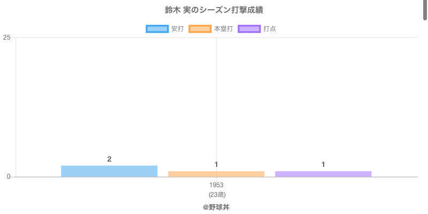Select the purple 打点 bar
Viewport: 428px width, 214px height.
tap(323, 174)
